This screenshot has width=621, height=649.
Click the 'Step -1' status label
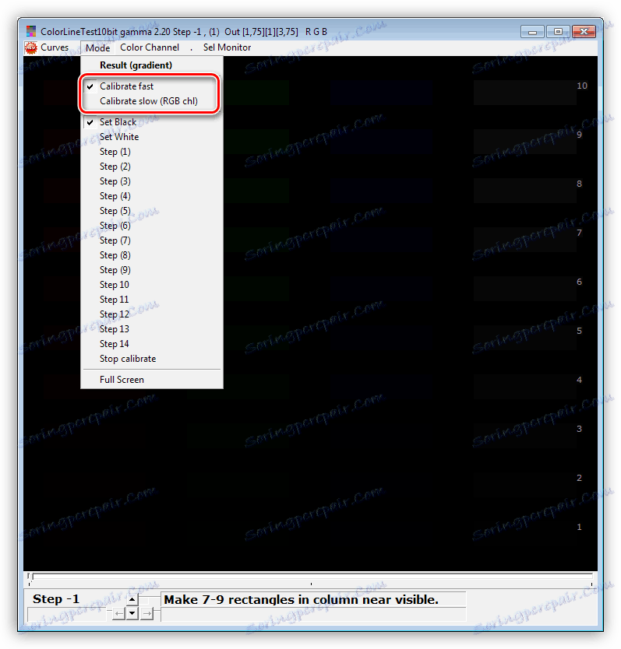(56, 599)
